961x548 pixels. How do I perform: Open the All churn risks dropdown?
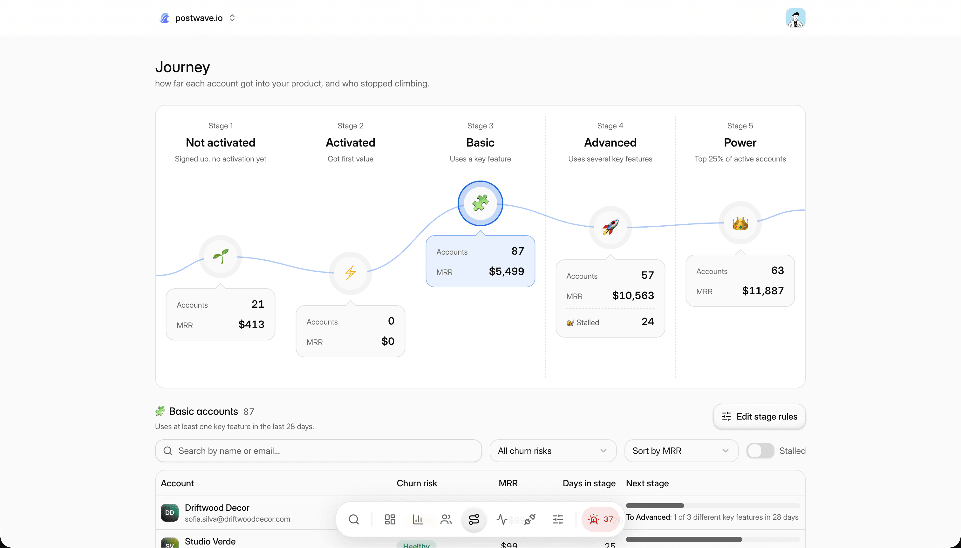[553, 450]
